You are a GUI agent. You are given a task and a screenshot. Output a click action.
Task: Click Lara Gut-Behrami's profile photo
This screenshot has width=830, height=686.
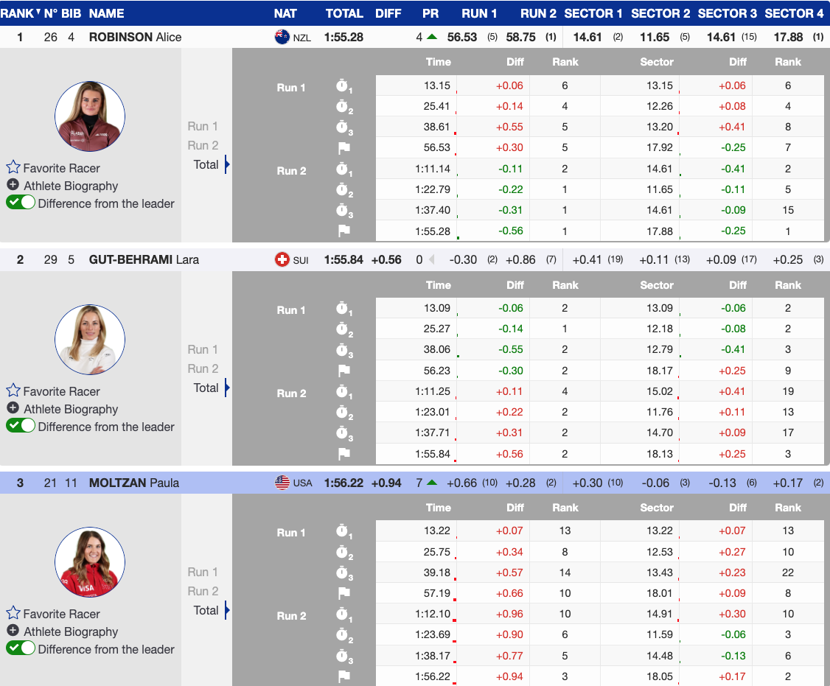point(90,339)
